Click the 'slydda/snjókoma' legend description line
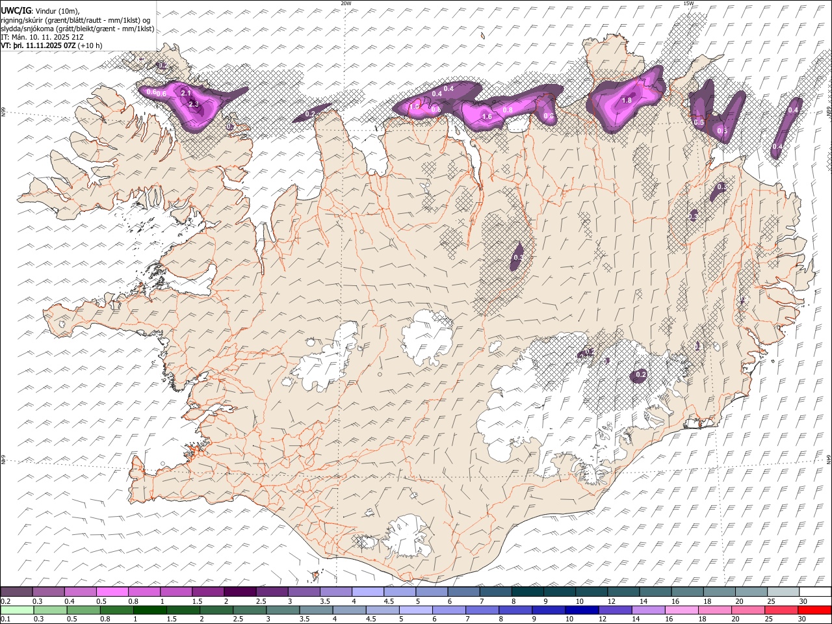The width and height of the screenshot is (832, 624). pyautogui.click(x=77, y=29)
